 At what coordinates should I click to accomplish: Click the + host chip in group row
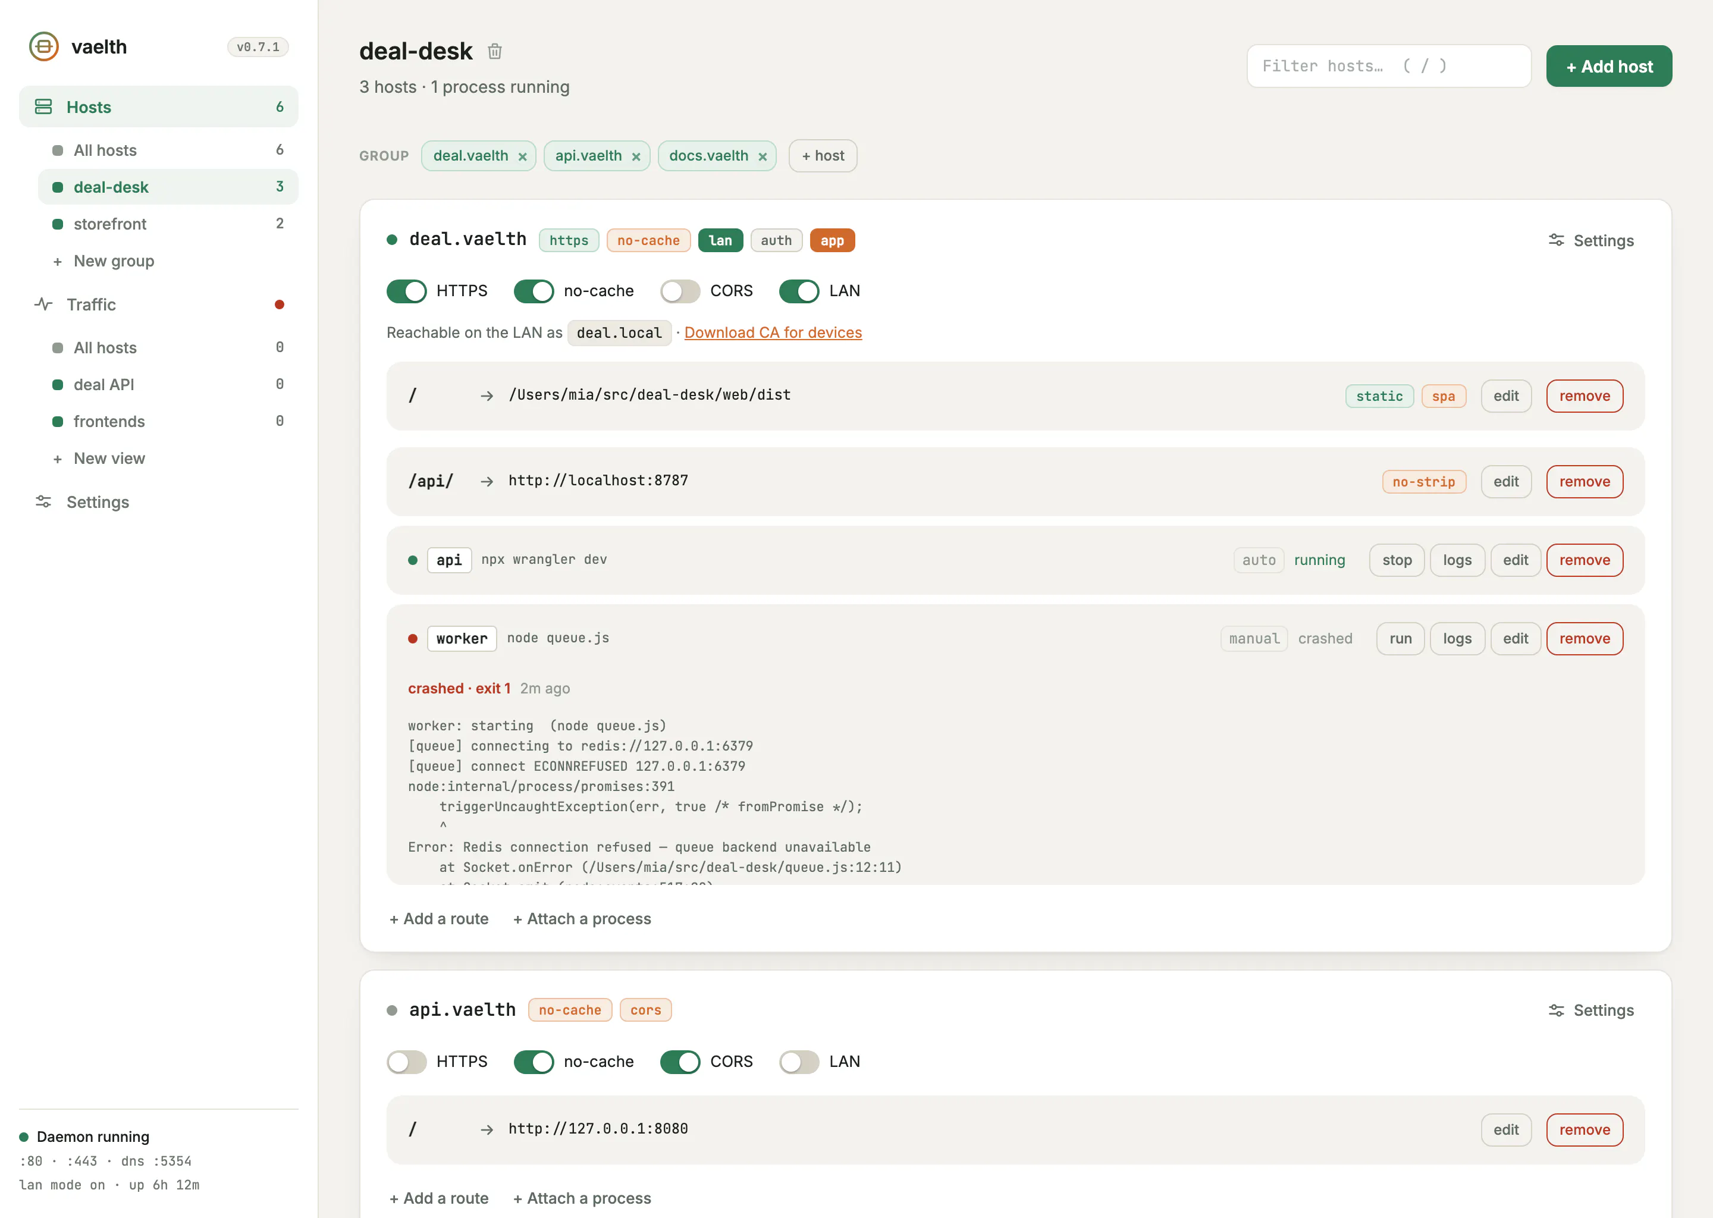(x=823, y=156)
